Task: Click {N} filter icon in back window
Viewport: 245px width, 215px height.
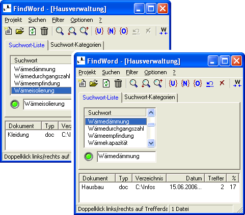Action: point(112,31)
